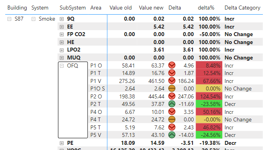Expand the EE subsystem

pyautogui.click(x=62, y=27)
